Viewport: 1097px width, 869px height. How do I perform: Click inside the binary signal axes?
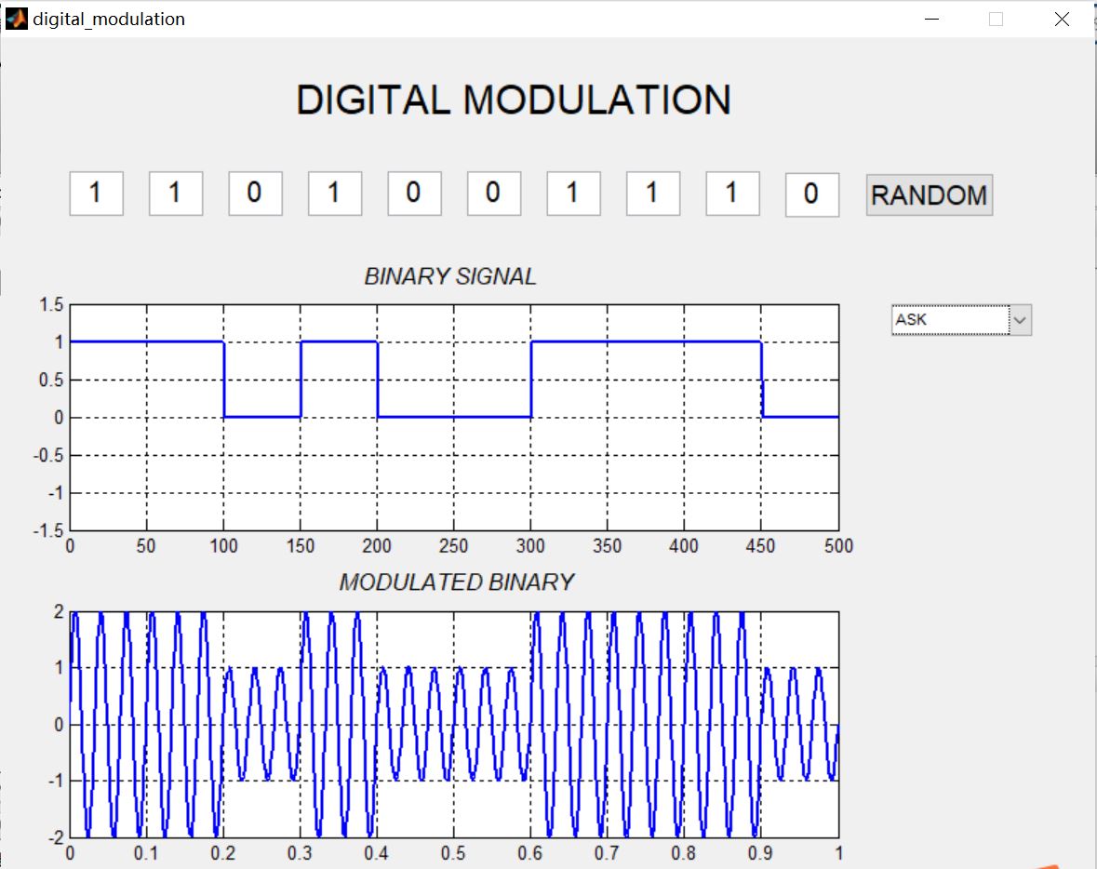point(454,417)
